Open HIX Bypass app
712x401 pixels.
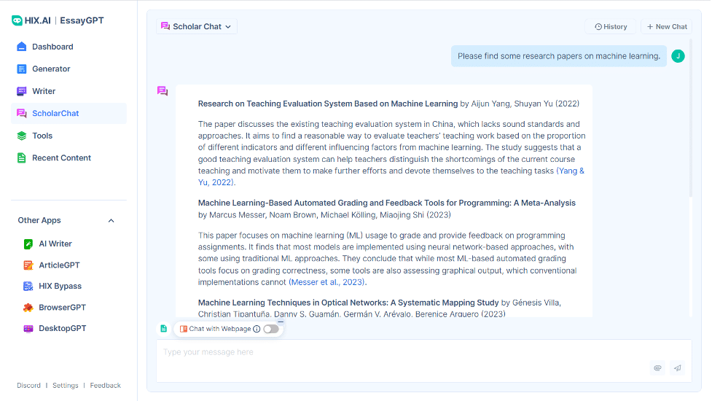coord(60,286)
